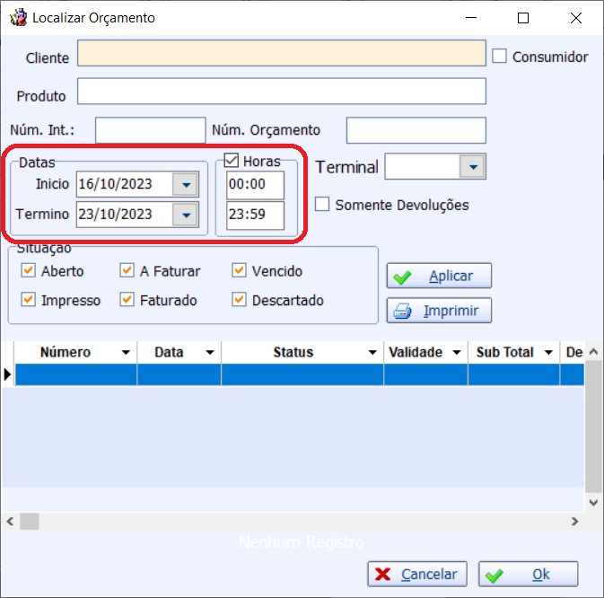This screenshot has height=598, width=604.
Task: Click the horizontal scrollbar right arrow
Action: [x=575, y=521]
